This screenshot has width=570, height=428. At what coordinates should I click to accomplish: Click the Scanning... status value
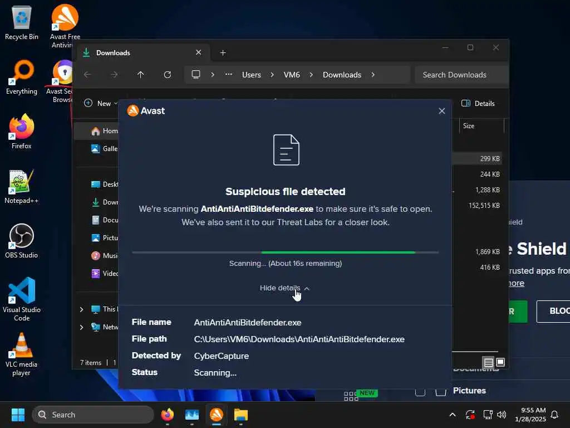[215, 373]
